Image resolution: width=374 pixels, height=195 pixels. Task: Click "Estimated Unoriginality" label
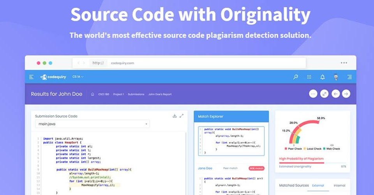pyautogui.click(x=295, y=167)
